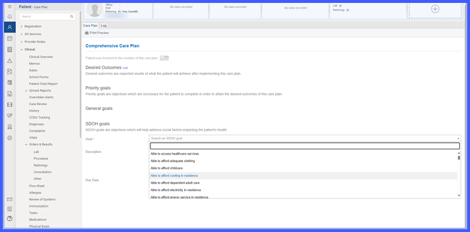Open the settings gear icon
470x232 pixels.
9,138
